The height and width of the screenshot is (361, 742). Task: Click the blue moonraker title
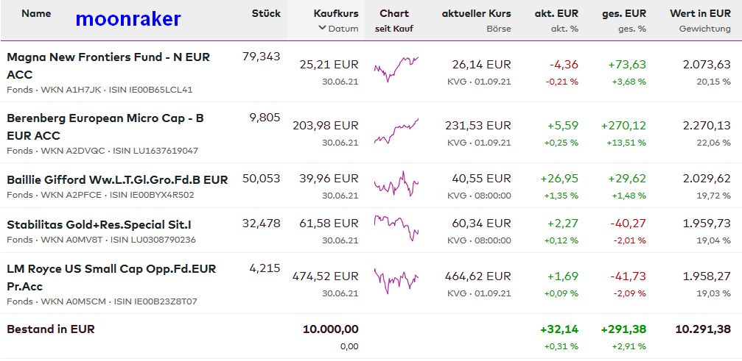click(x=127, y=20)
